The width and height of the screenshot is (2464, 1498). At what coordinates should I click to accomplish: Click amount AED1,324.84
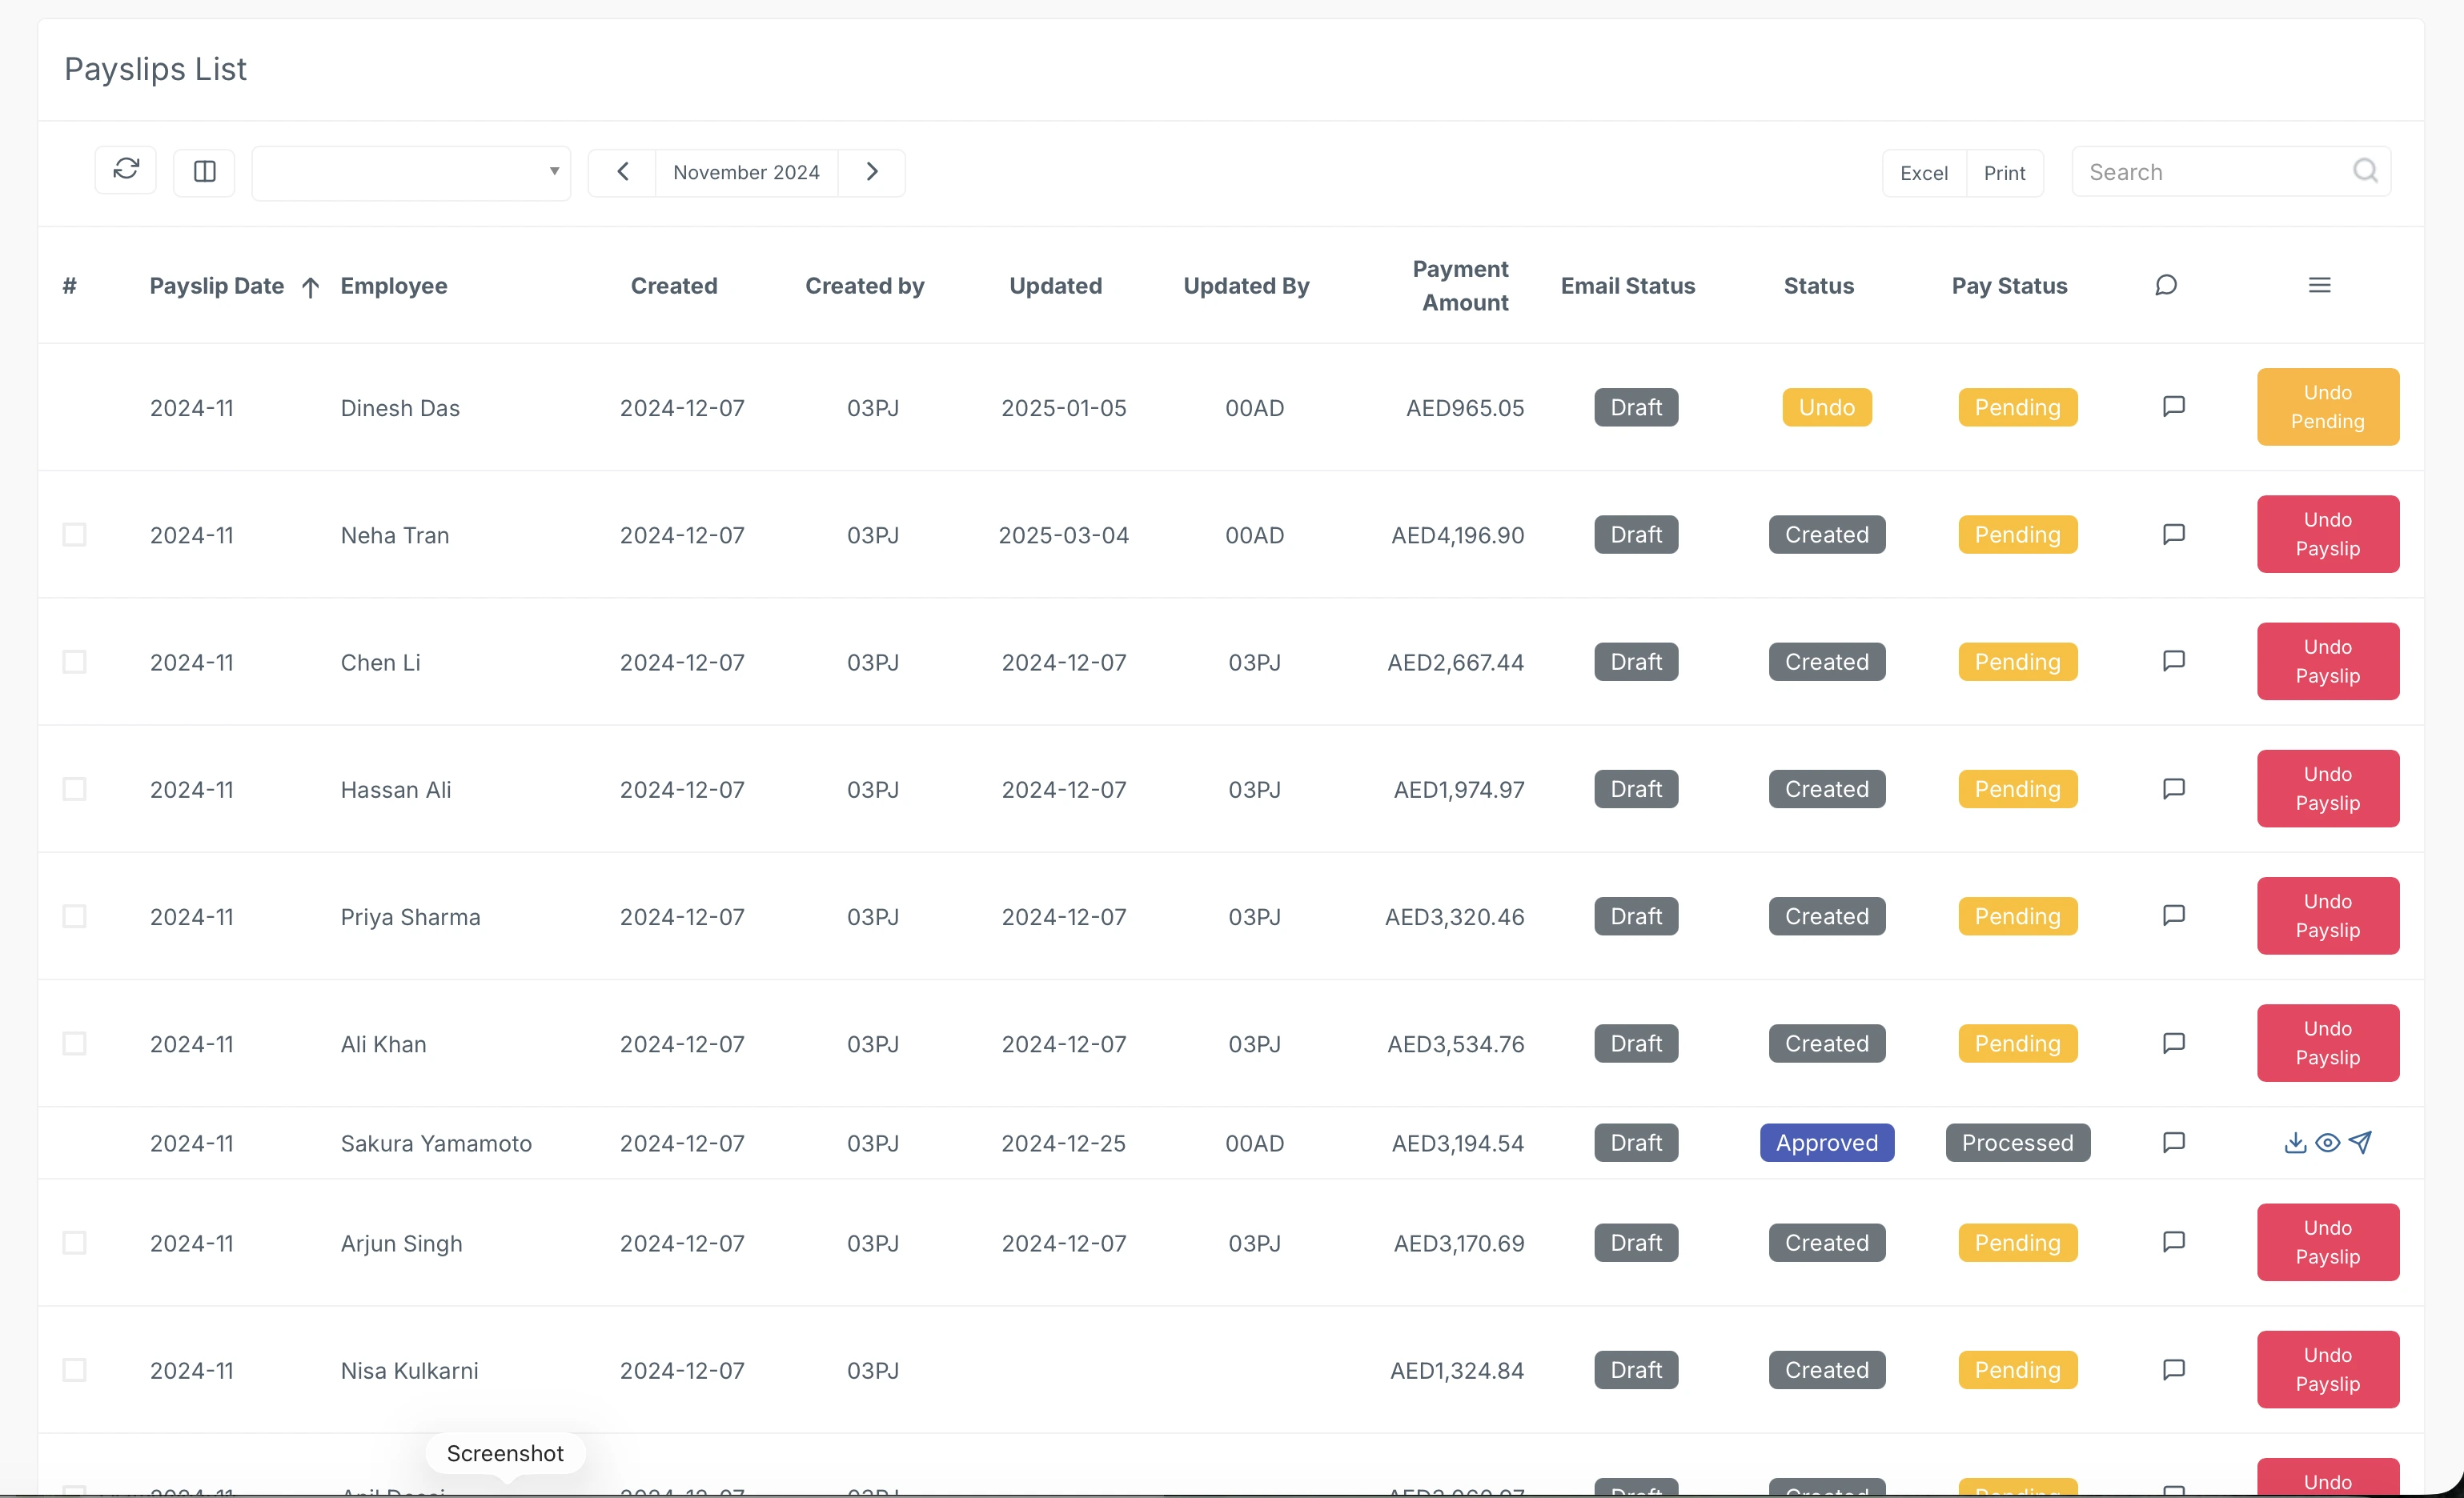click(x=1457, y=1370)
